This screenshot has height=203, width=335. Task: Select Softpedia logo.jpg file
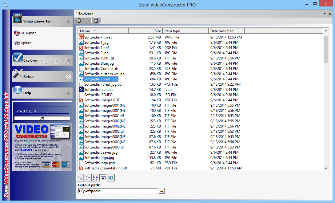99,158
